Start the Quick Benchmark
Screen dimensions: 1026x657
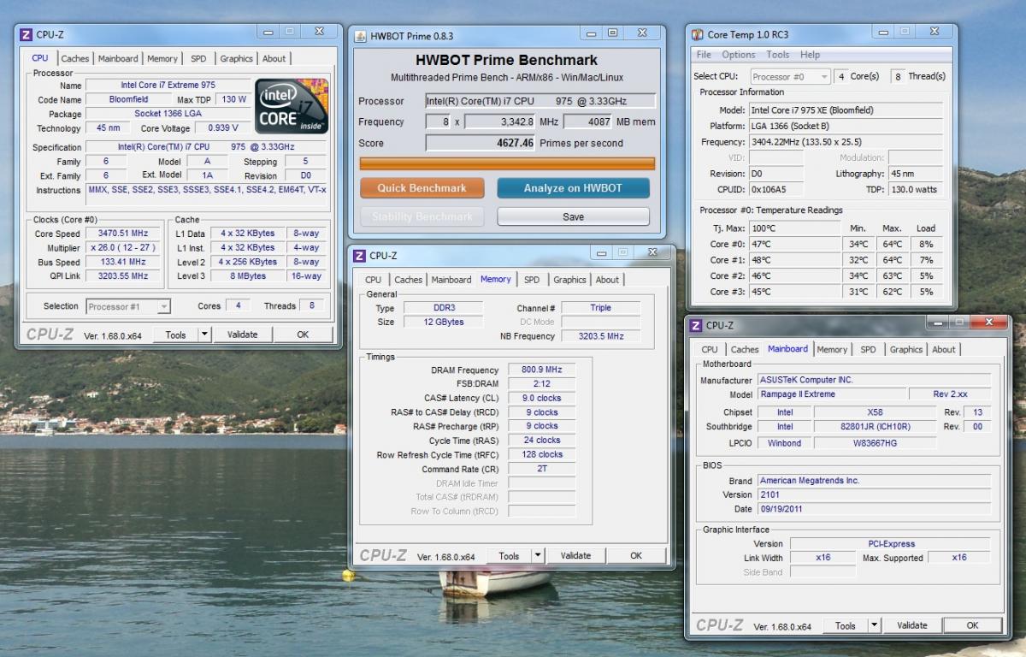422,188
